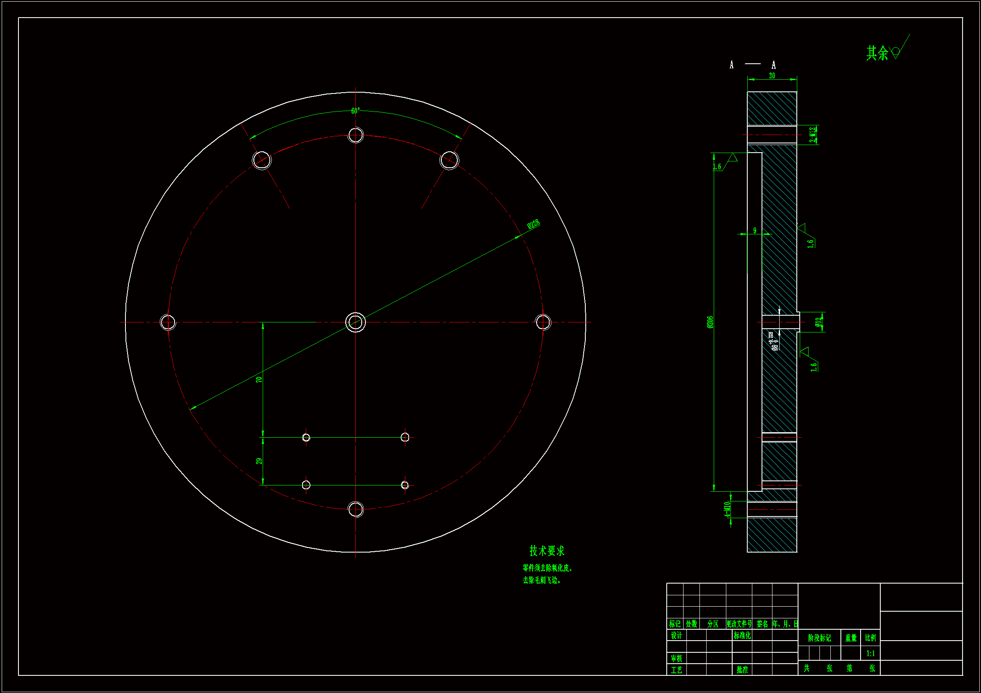The width and height of the screenshot is (981, 693).
Task: Select the 70 vertical dimension text
Action: coord(259,379)
